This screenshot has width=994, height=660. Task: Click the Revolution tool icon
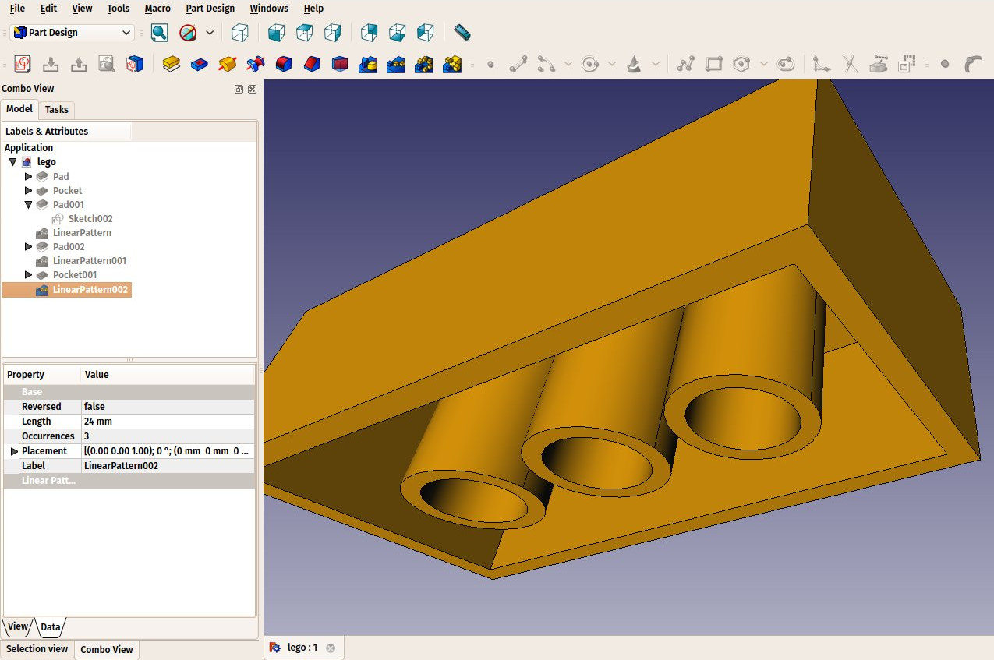point(228,64)
